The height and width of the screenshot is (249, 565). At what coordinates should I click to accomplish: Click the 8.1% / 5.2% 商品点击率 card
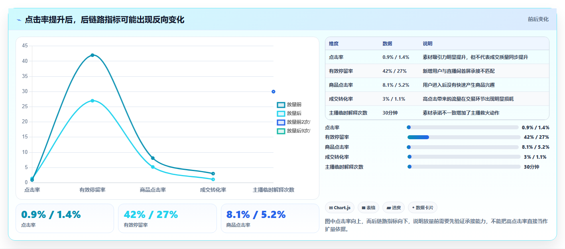point(270,218)
